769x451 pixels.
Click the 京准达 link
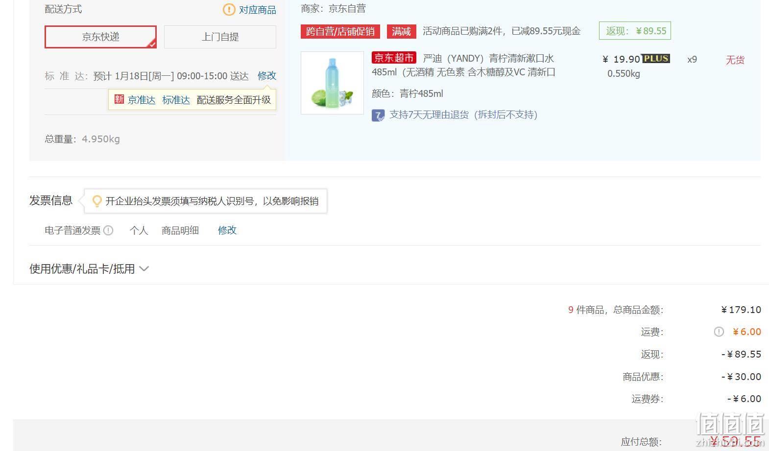(142, 100)
